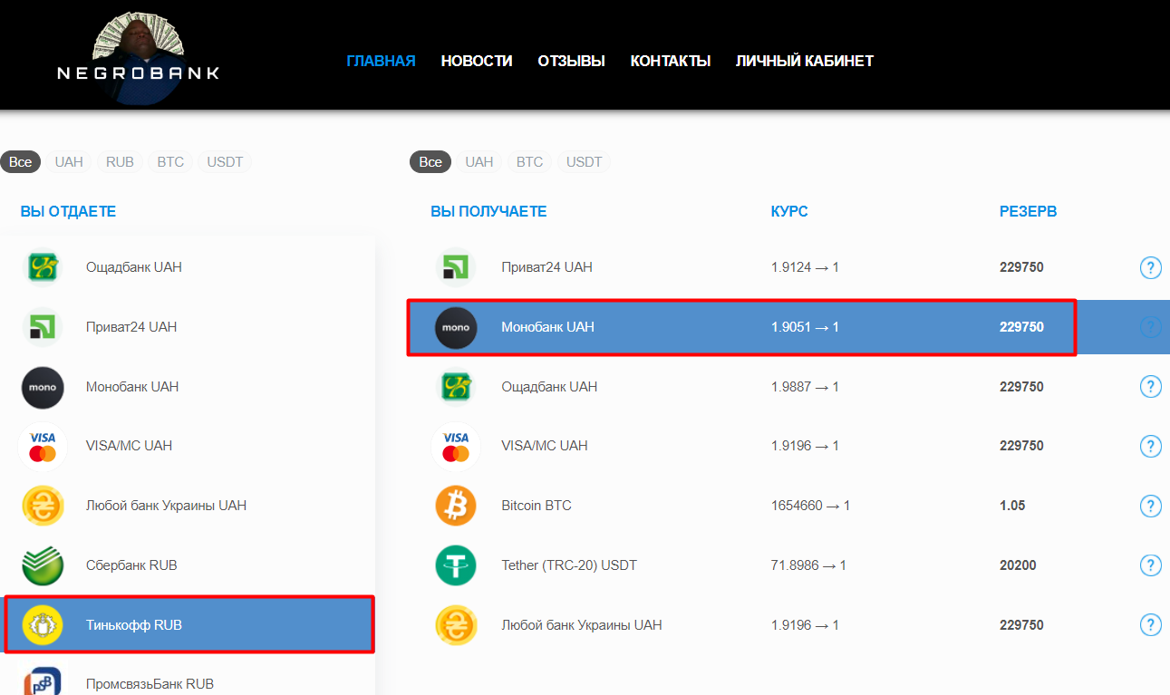The image size is (1170, 695).
Task: Click the hryvnia coin icon in give list
Action: (43, 506)
